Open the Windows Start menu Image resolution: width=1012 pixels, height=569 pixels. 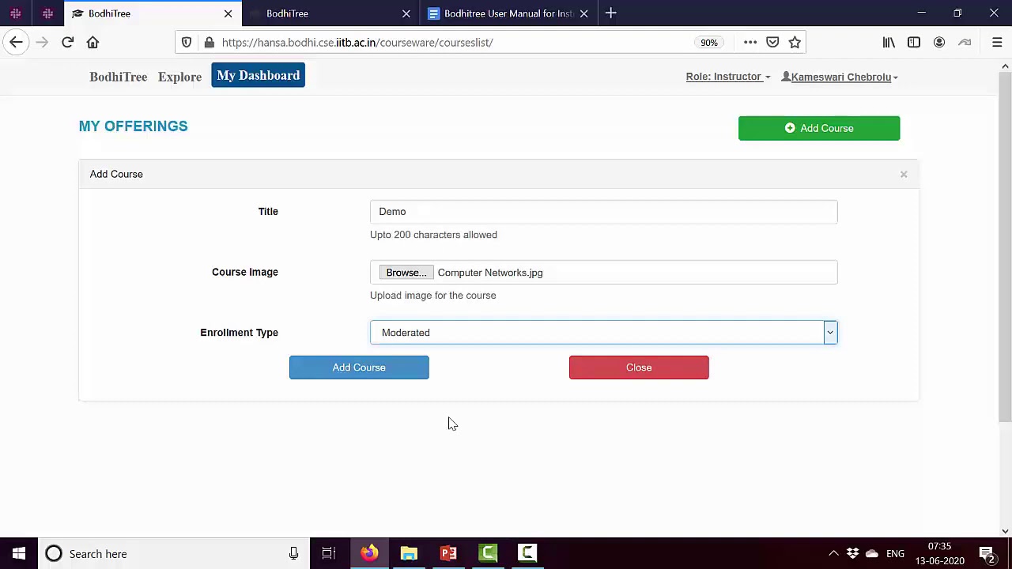point(19,553)
